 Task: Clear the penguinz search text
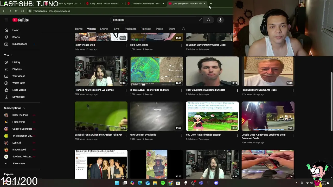point(200,20)
